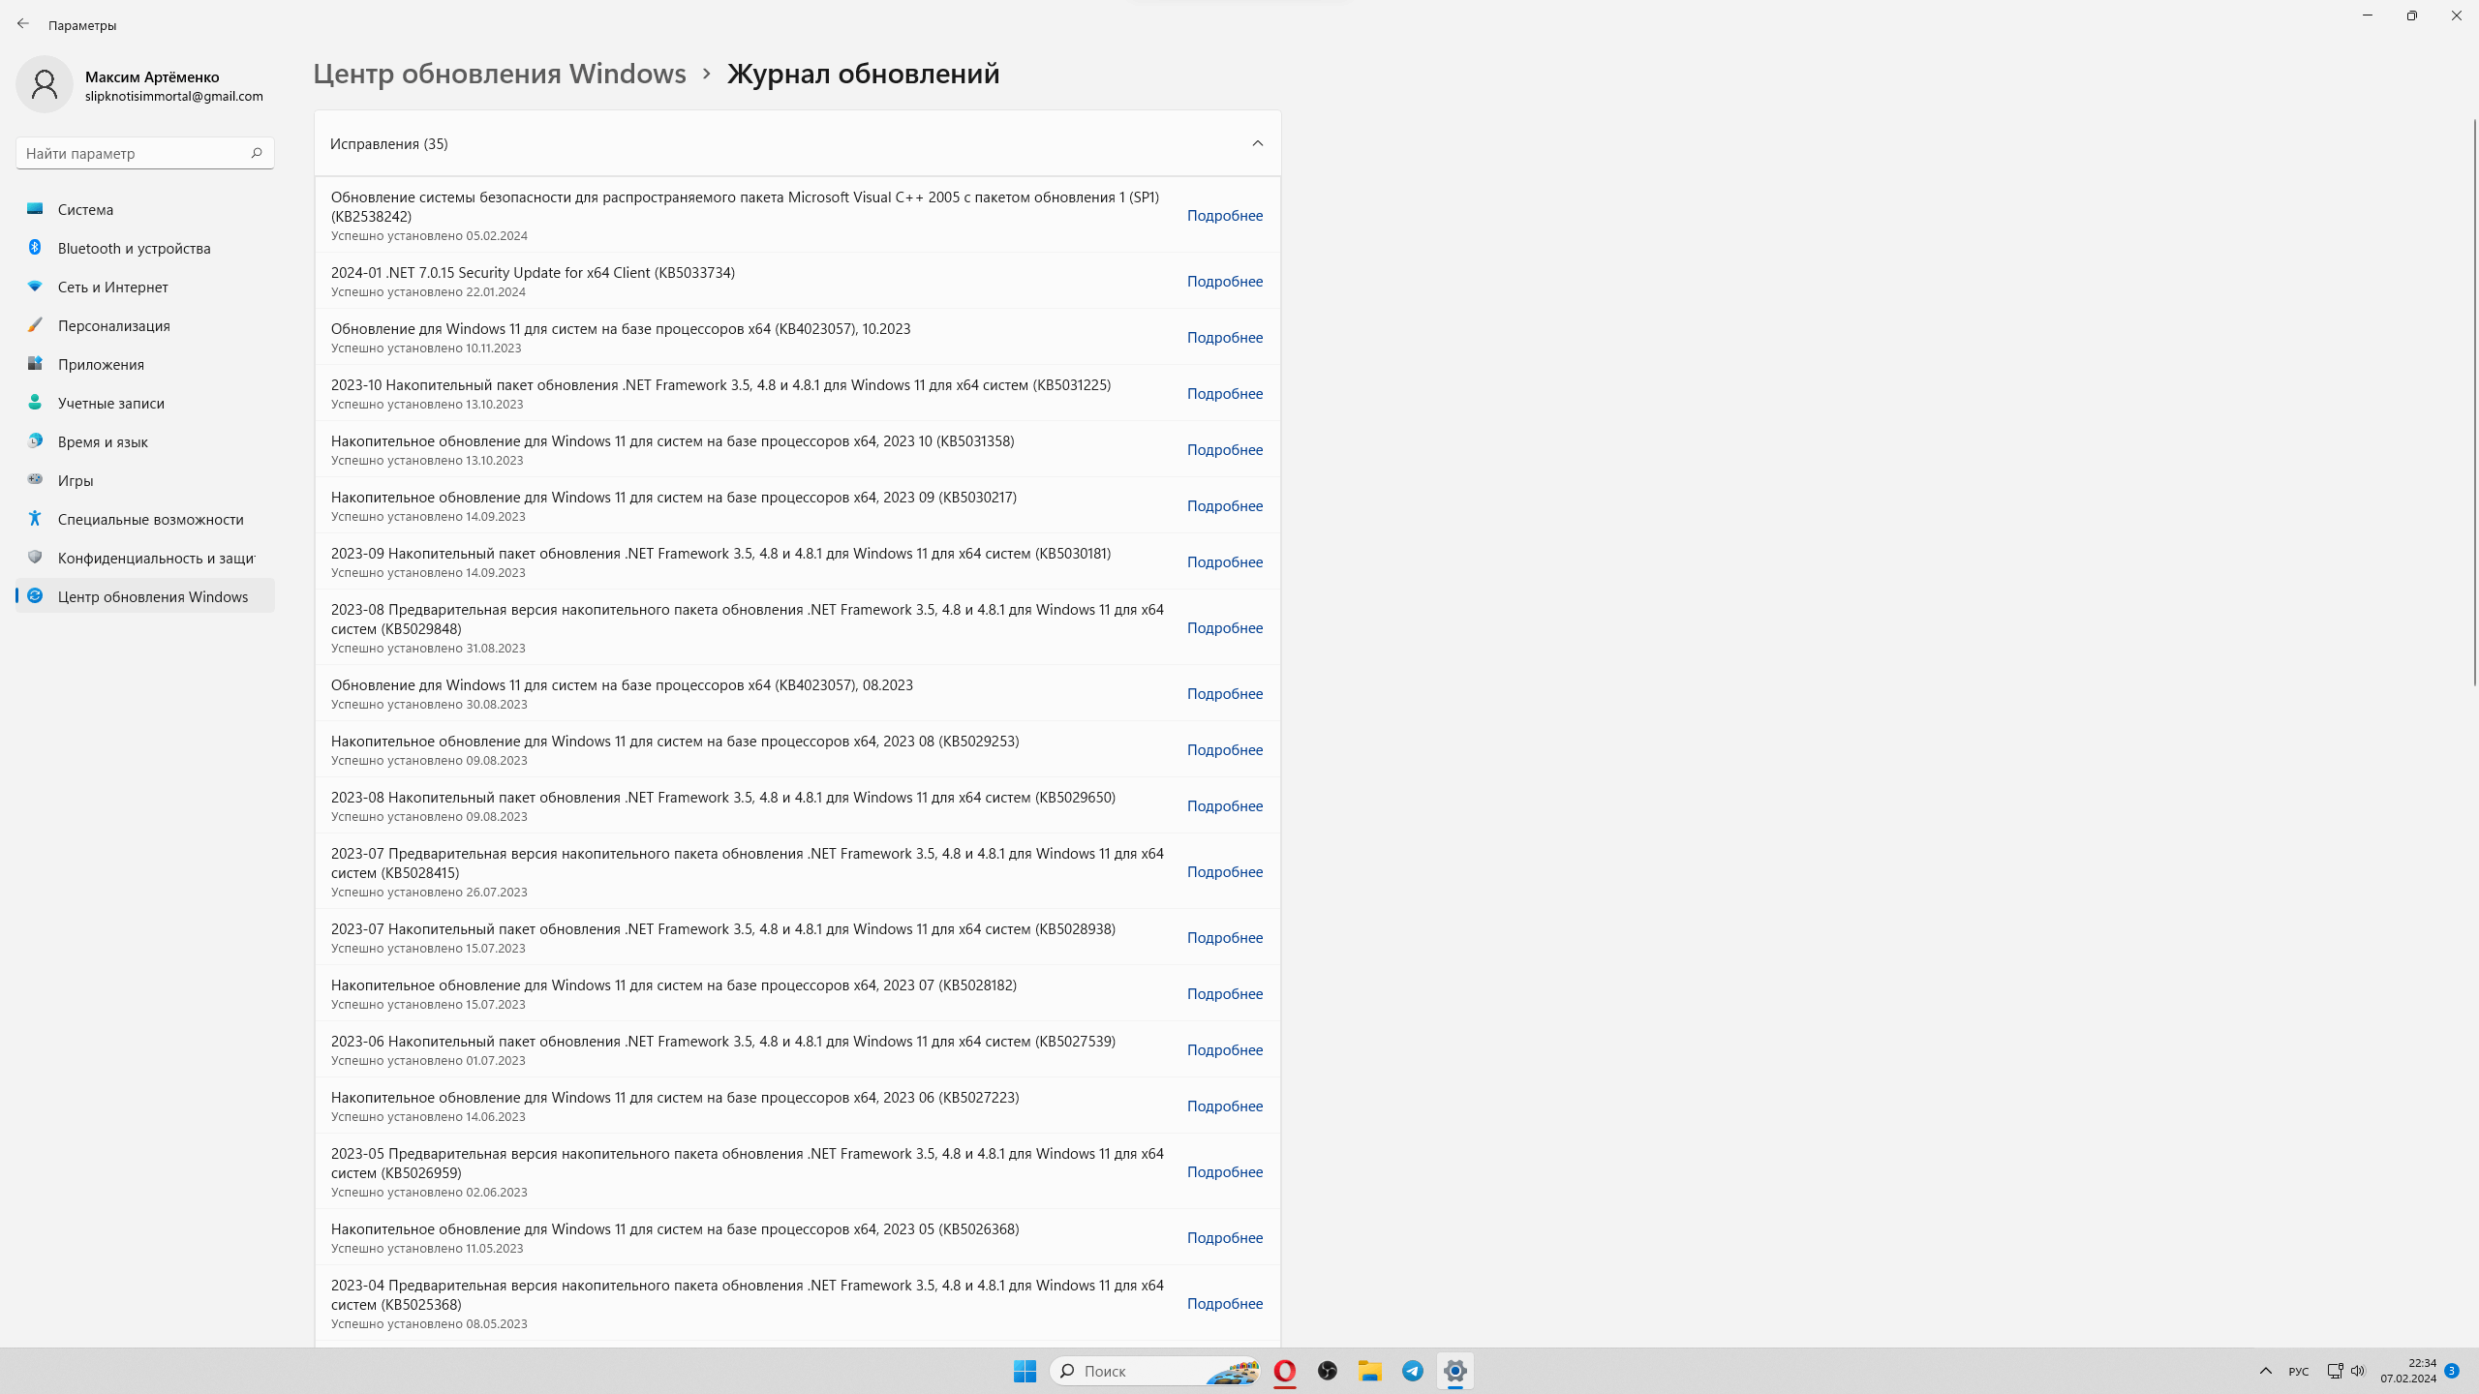This screenshot has width=2479, height=1394.
Task: Click the volume speaker icon in the tray
Action: click(2358, 1371)
